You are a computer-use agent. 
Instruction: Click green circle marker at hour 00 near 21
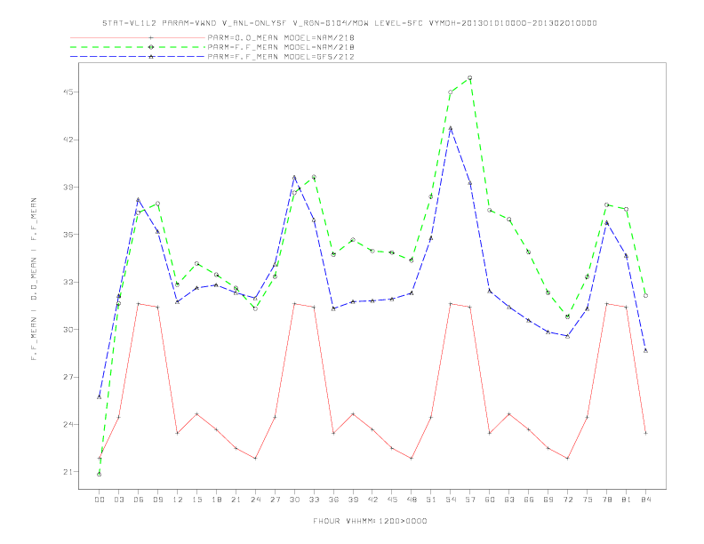(100, 475)
